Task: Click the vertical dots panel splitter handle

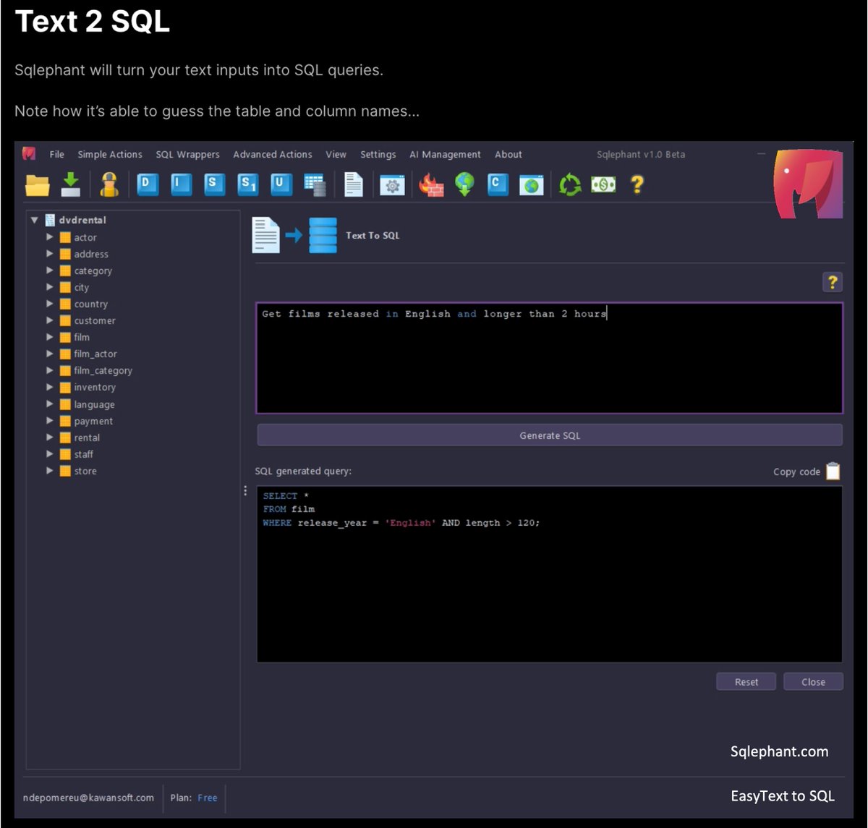Action: click(x=246, y=491)
